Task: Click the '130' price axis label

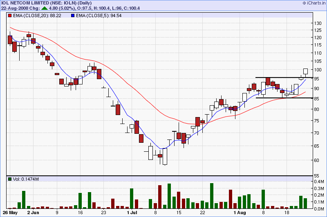Action: tap(318, 23)
